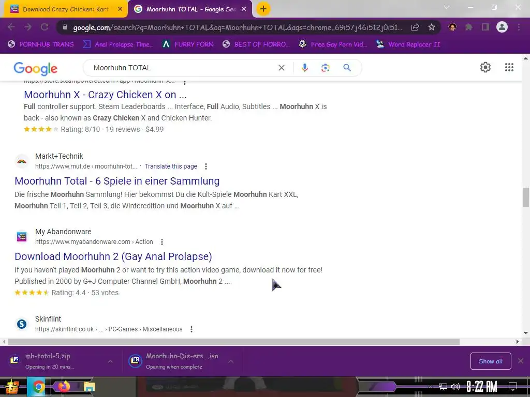The height and width of the screenshot is (397, 530).
Task: Open Google quick settings gear
Action: (485, 67)
